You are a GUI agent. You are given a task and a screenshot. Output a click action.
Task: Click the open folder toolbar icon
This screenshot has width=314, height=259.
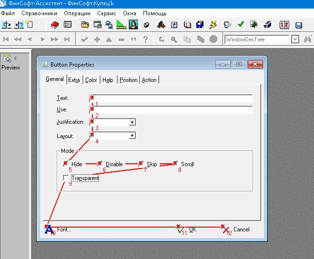[85, 24]
